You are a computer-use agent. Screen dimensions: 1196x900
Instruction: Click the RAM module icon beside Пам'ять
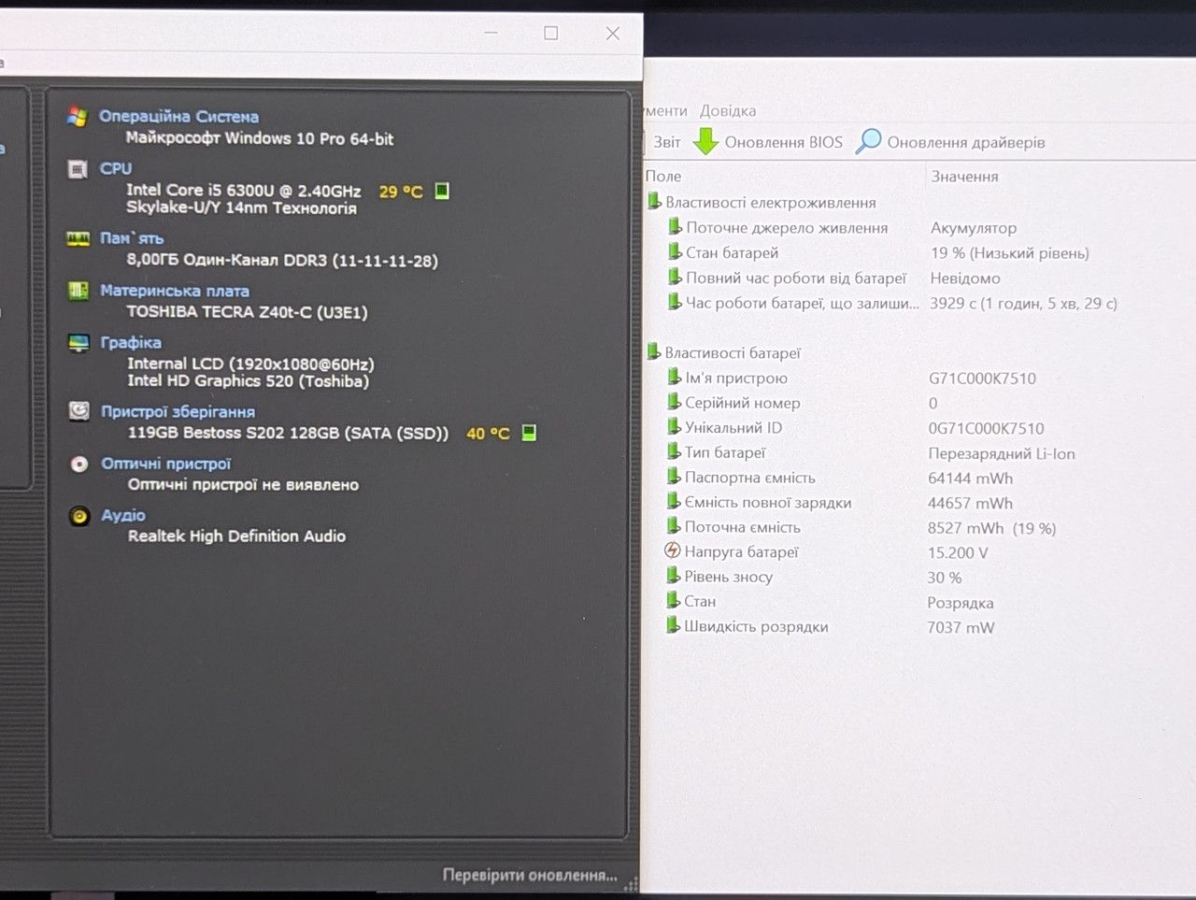[78, 239]
